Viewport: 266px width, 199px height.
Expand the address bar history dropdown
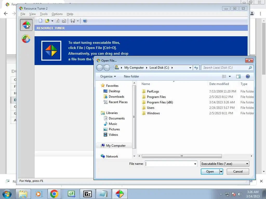click(x=190, y=68)
